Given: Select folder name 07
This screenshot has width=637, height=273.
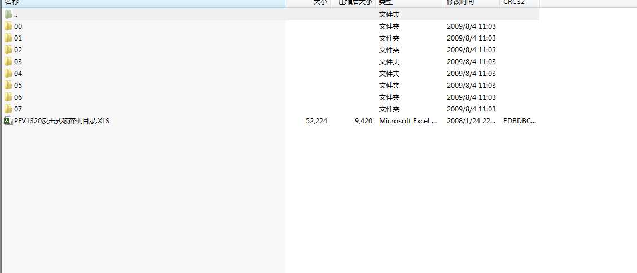Looking at the screenshot, I should 18,109.
